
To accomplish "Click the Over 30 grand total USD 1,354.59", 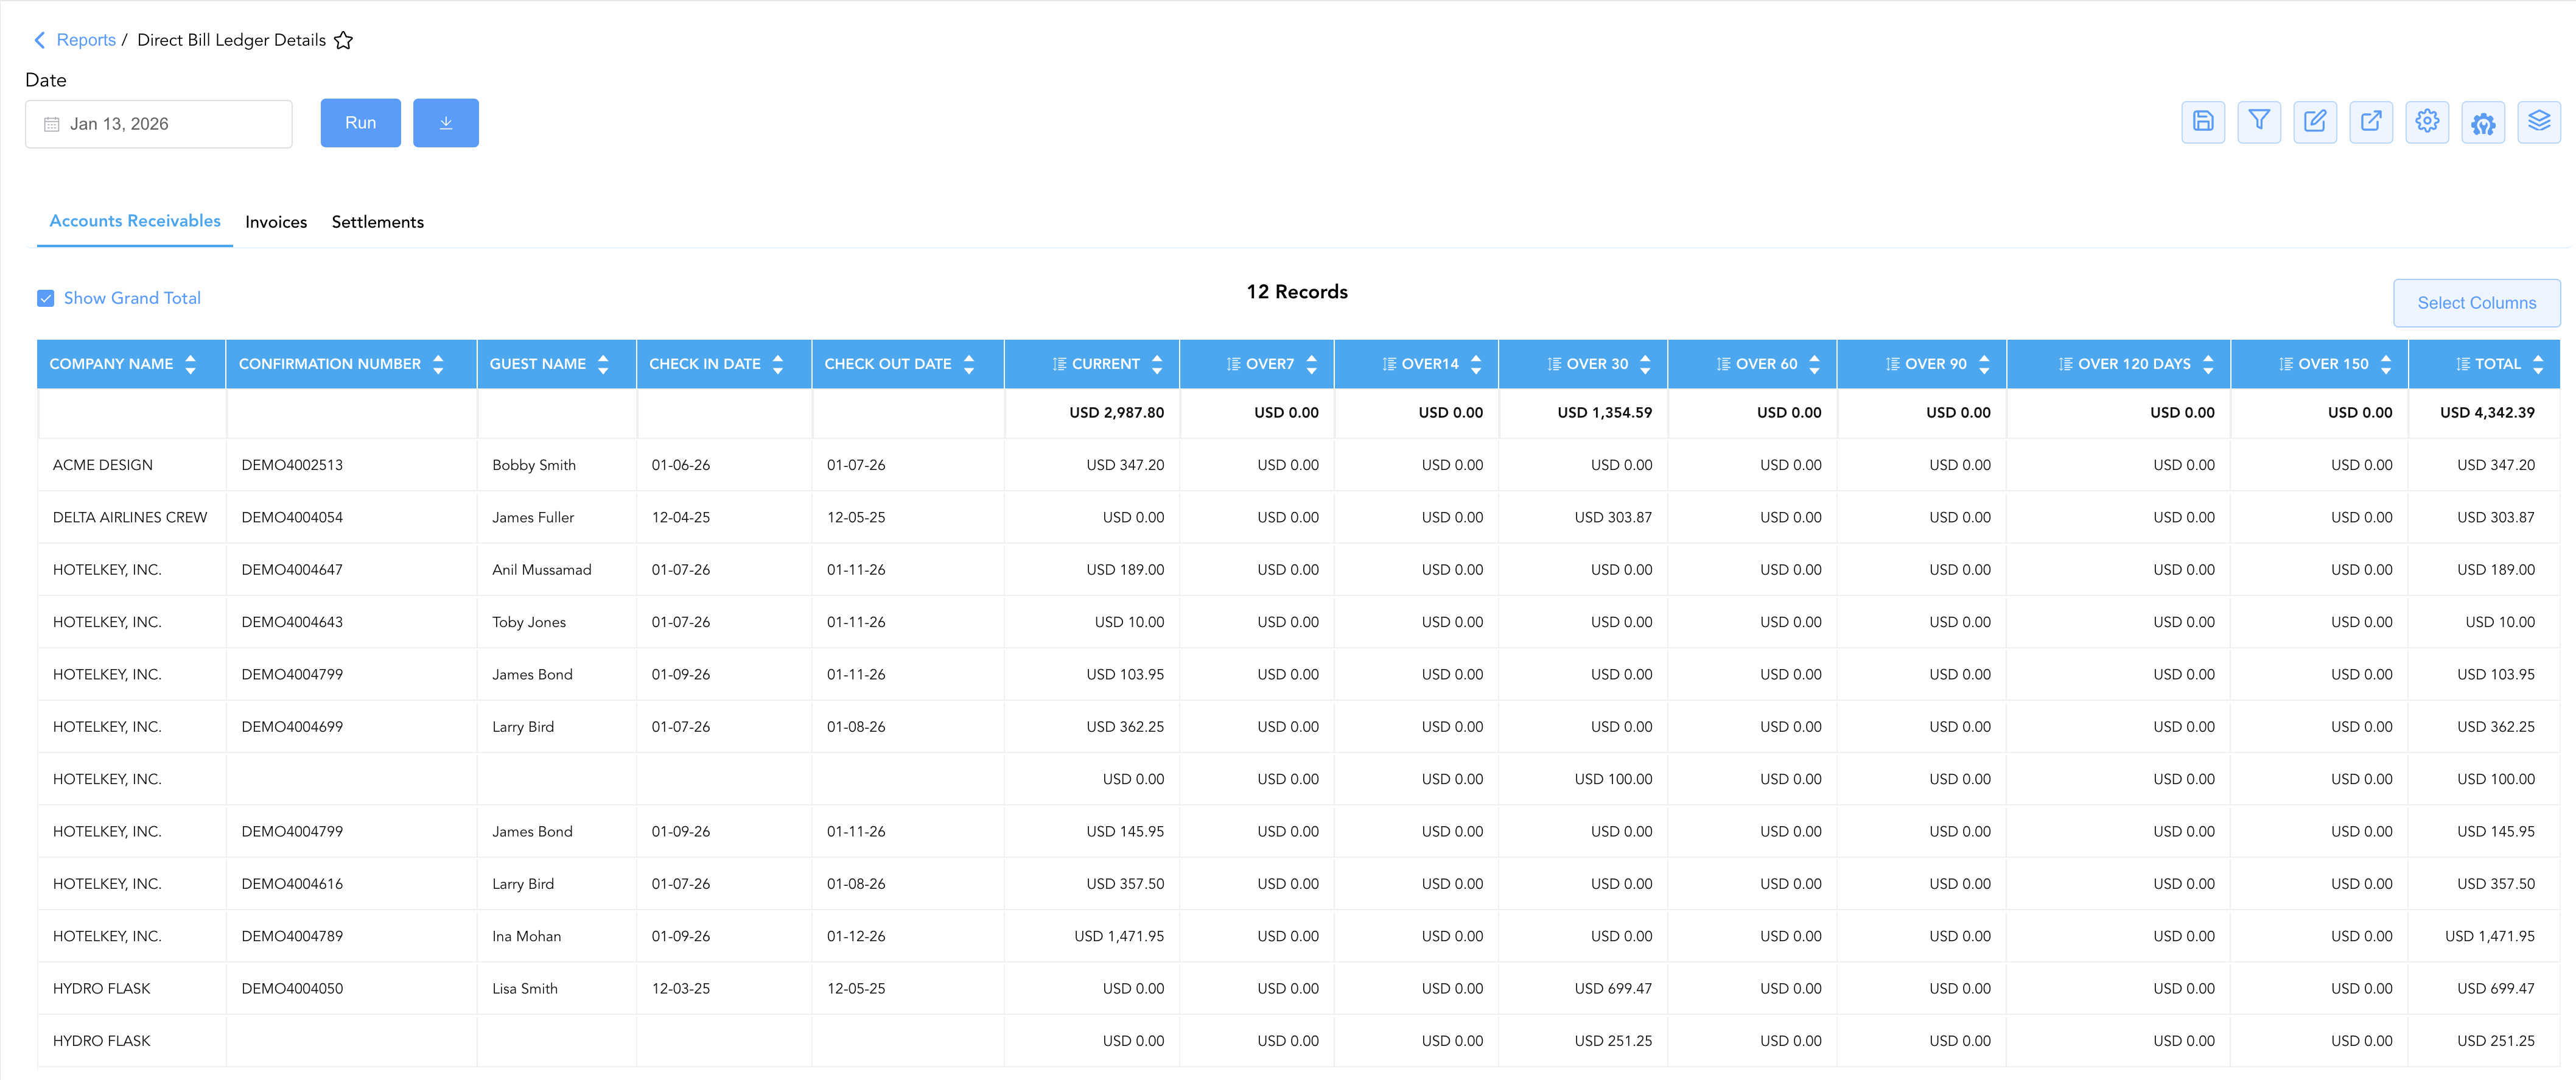I will click(1604, 413).
